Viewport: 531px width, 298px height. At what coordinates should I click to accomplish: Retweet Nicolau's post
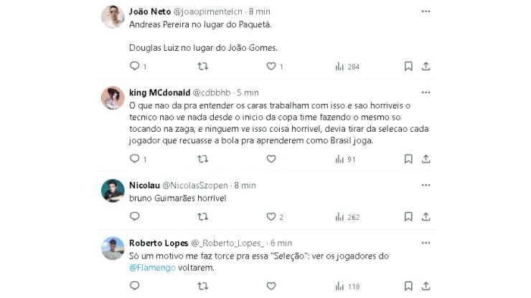202,217
